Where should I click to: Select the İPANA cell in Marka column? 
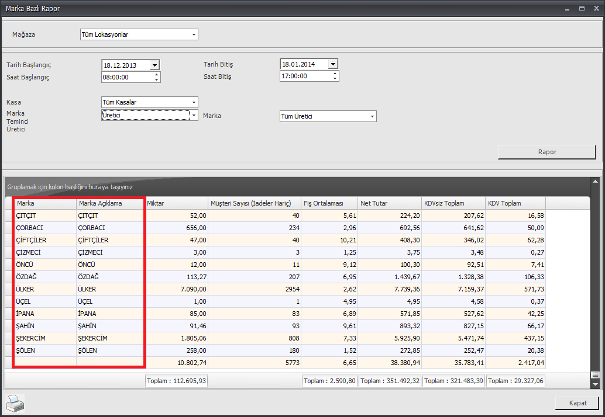[x=44, y=314]
